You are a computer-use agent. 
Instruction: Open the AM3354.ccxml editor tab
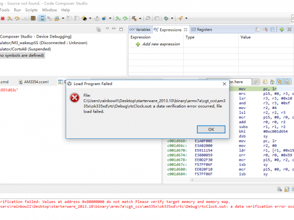pos(36,82)
